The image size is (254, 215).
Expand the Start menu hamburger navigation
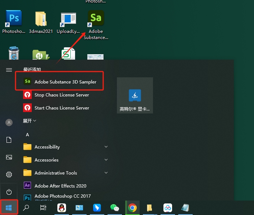tap(9, 70)
